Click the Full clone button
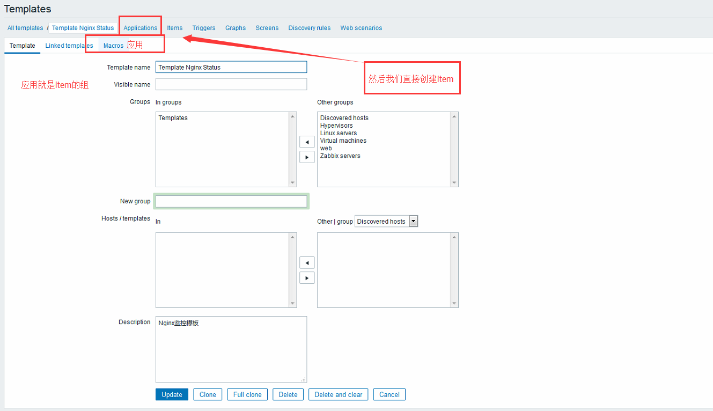The image size is (713, 411). point(247,394)
